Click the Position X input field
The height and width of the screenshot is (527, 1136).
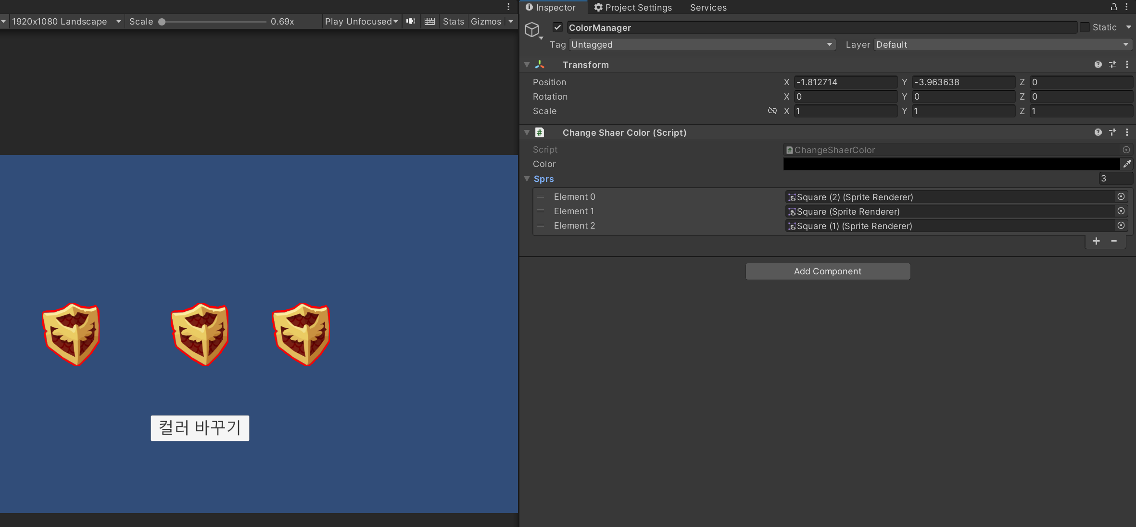[x=845, y=82]
